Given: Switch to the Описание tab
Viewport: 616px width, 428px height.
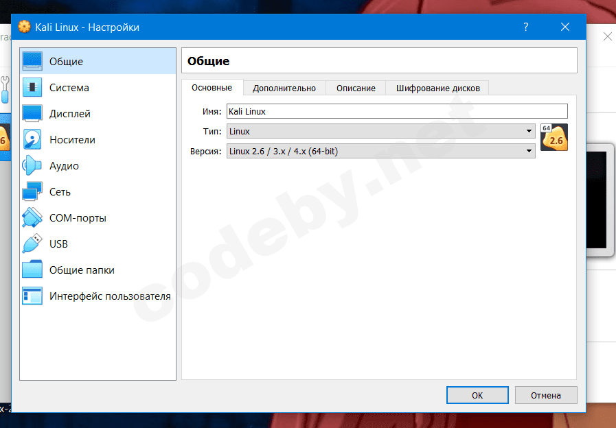Looking at the screenshot, I should tap(356, 88).
